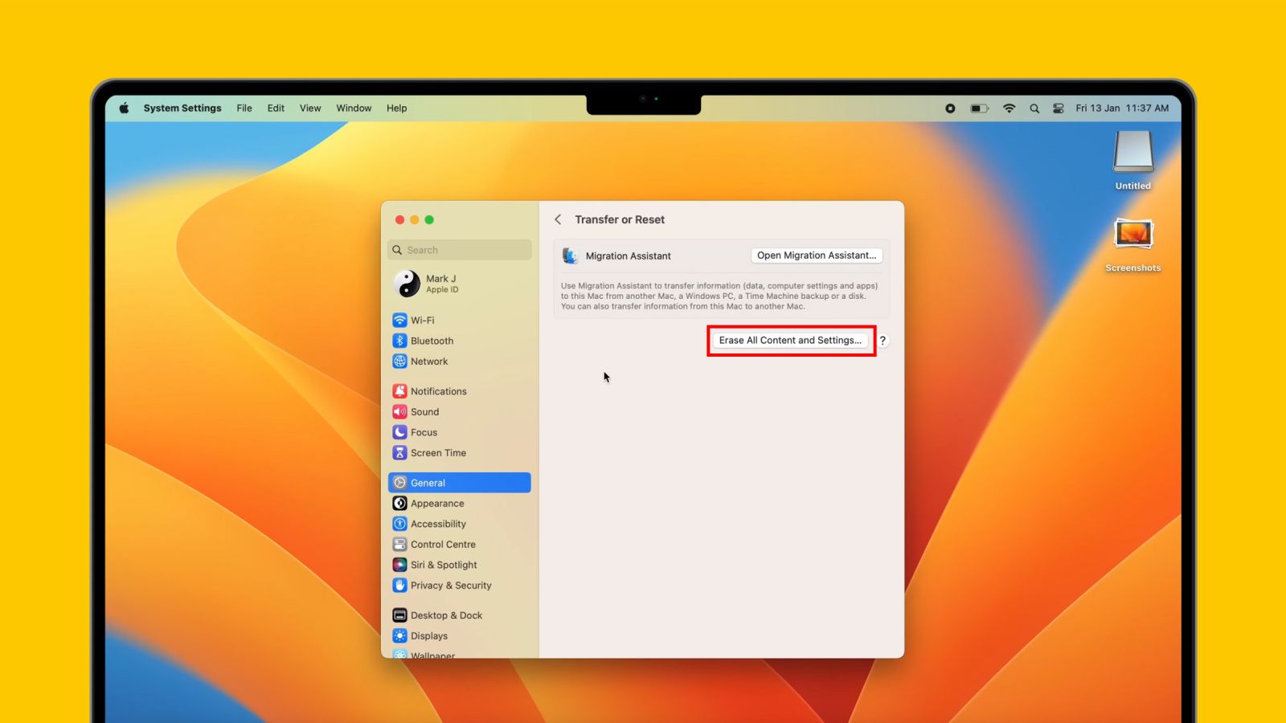Close the System Settings window
The height and width of the screenshot is (723, 1286).
tap(399, 220)
